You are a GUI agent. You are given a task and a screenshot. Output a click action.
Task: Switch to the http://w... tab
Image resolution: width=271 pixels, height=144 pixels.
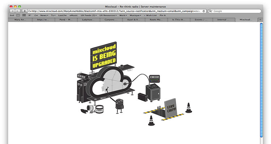click(43, 20)
